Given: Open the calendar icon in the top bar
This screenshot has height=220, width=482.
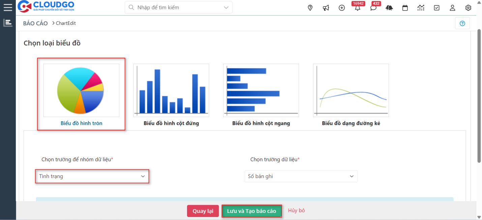Looking at the screenshot, I should pyautogui.click(x=405, y=8).
